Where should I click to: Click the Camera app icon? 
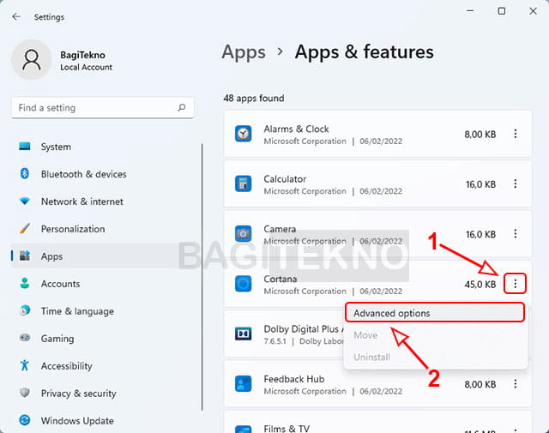coord(243,233)
